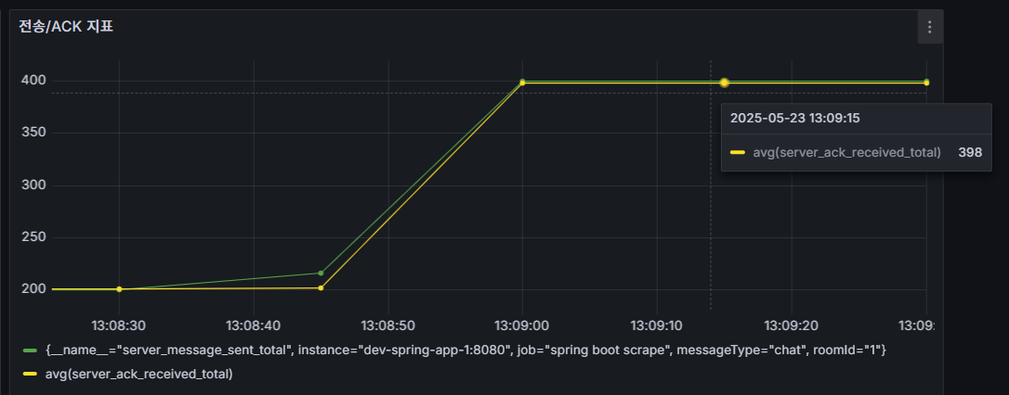Click the 300 y-axis label
The height and width of the screenshot is (395, 1009).
[x=34, y=185]
